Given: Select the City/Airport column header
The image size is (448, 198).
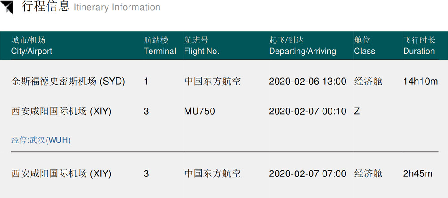Looking at the screenshot, I should pos(31,46).
